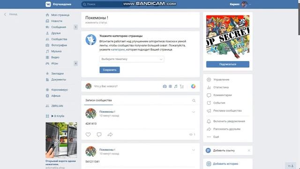The image size is (300, 169).
Task: Open author Покемоны ! on 4241413 post
Action: (107, 112)
